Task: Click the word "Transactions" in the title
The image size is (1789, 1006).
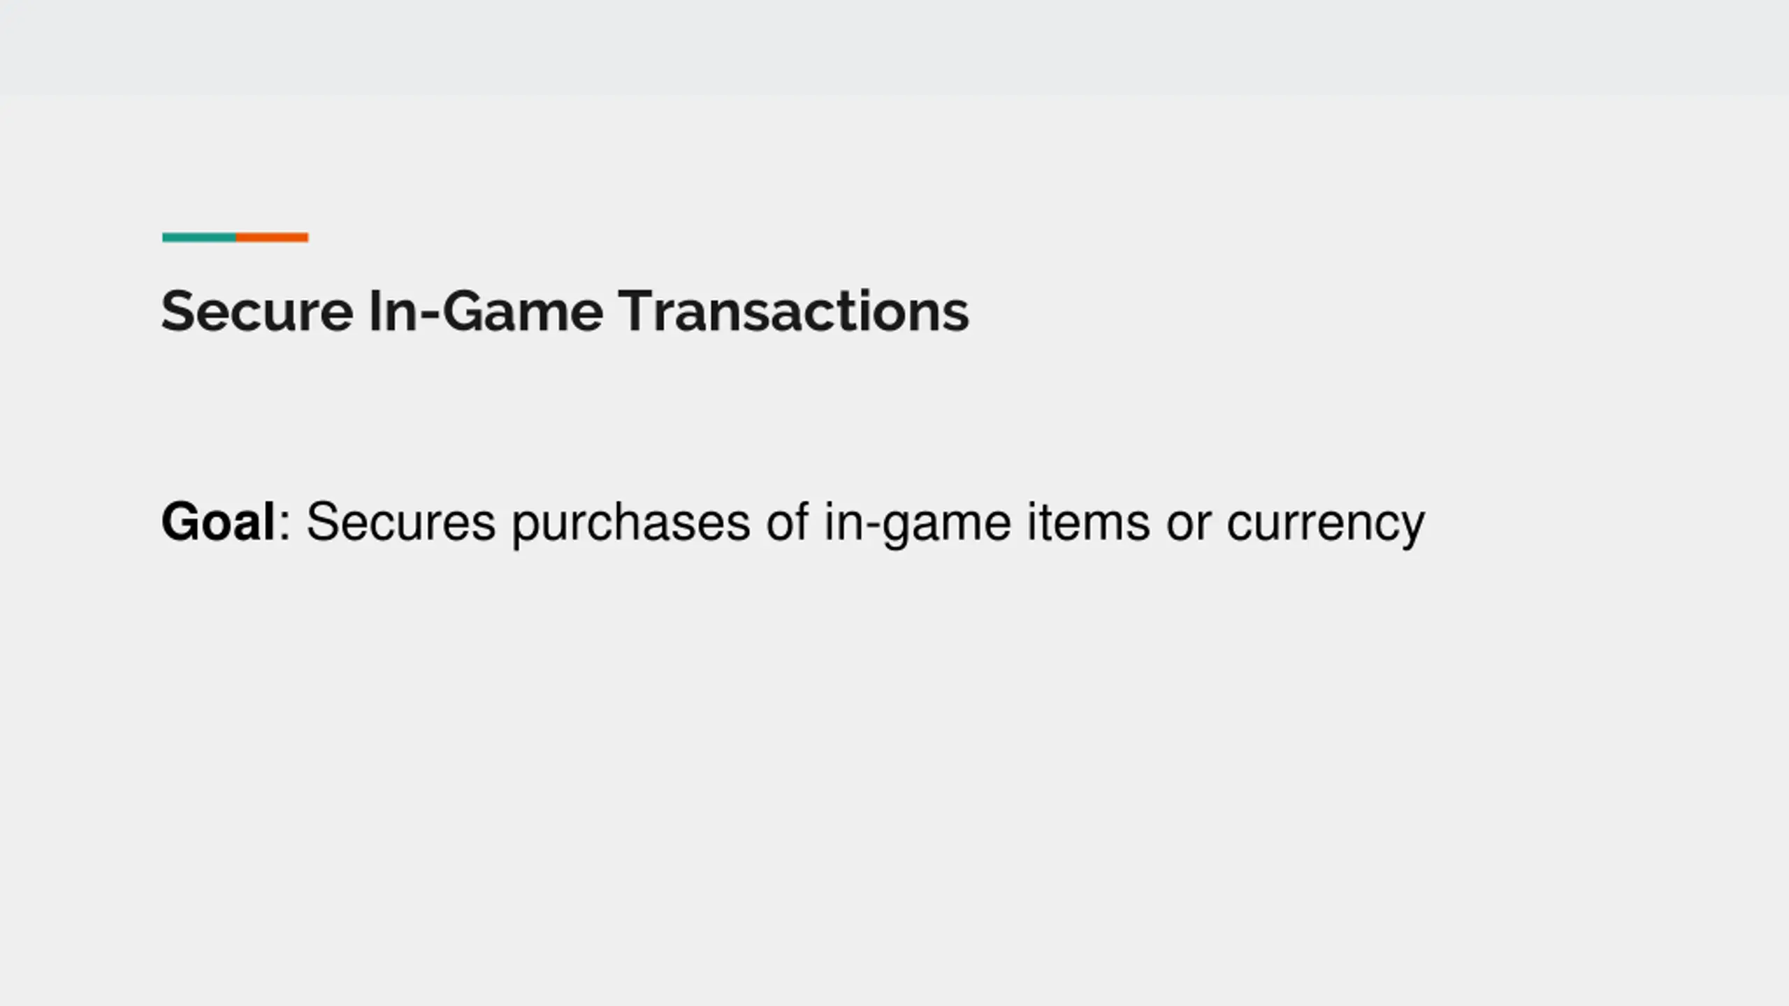Action: [x=794, y=312]
